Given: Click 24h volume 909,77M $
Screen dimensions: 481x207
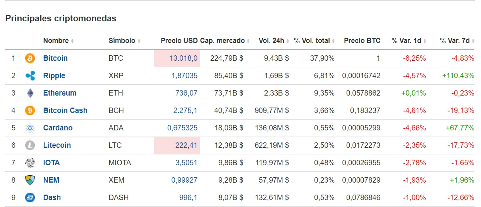Looking at the screenshot, I should (x=272, y=111).
